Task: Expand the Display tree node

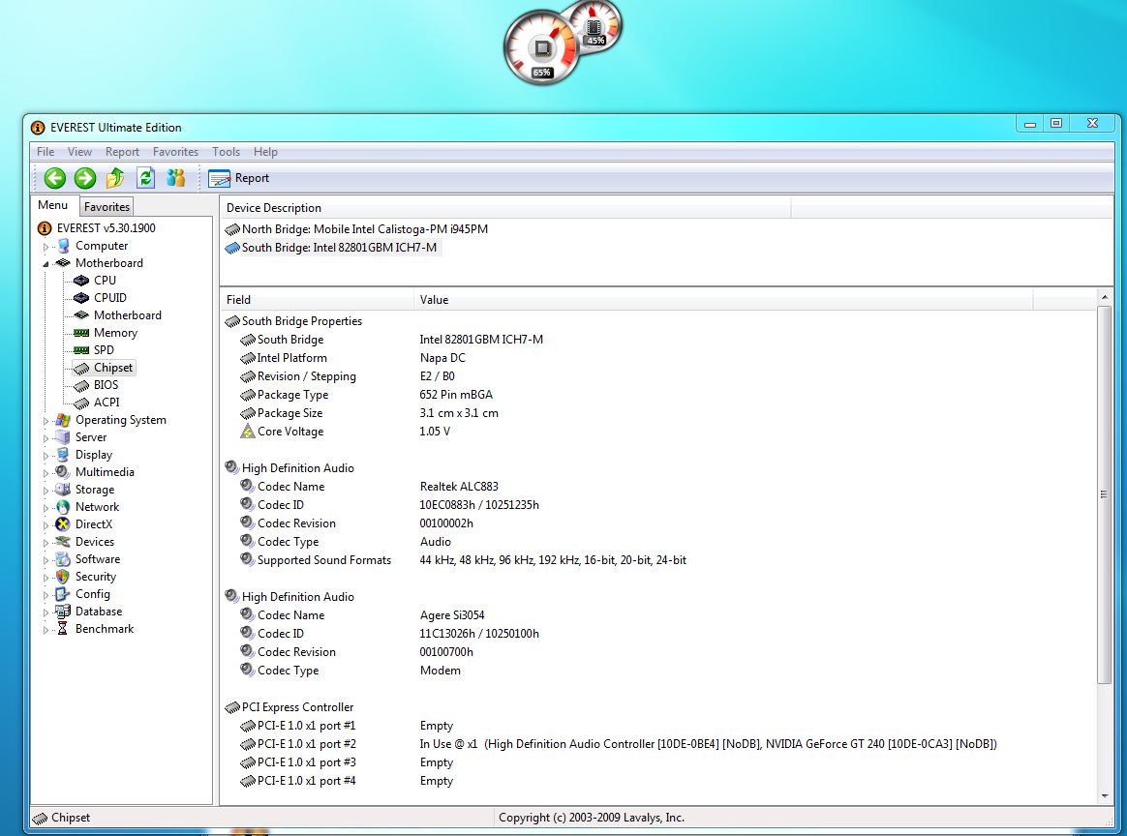Action: tap(46, 456)
